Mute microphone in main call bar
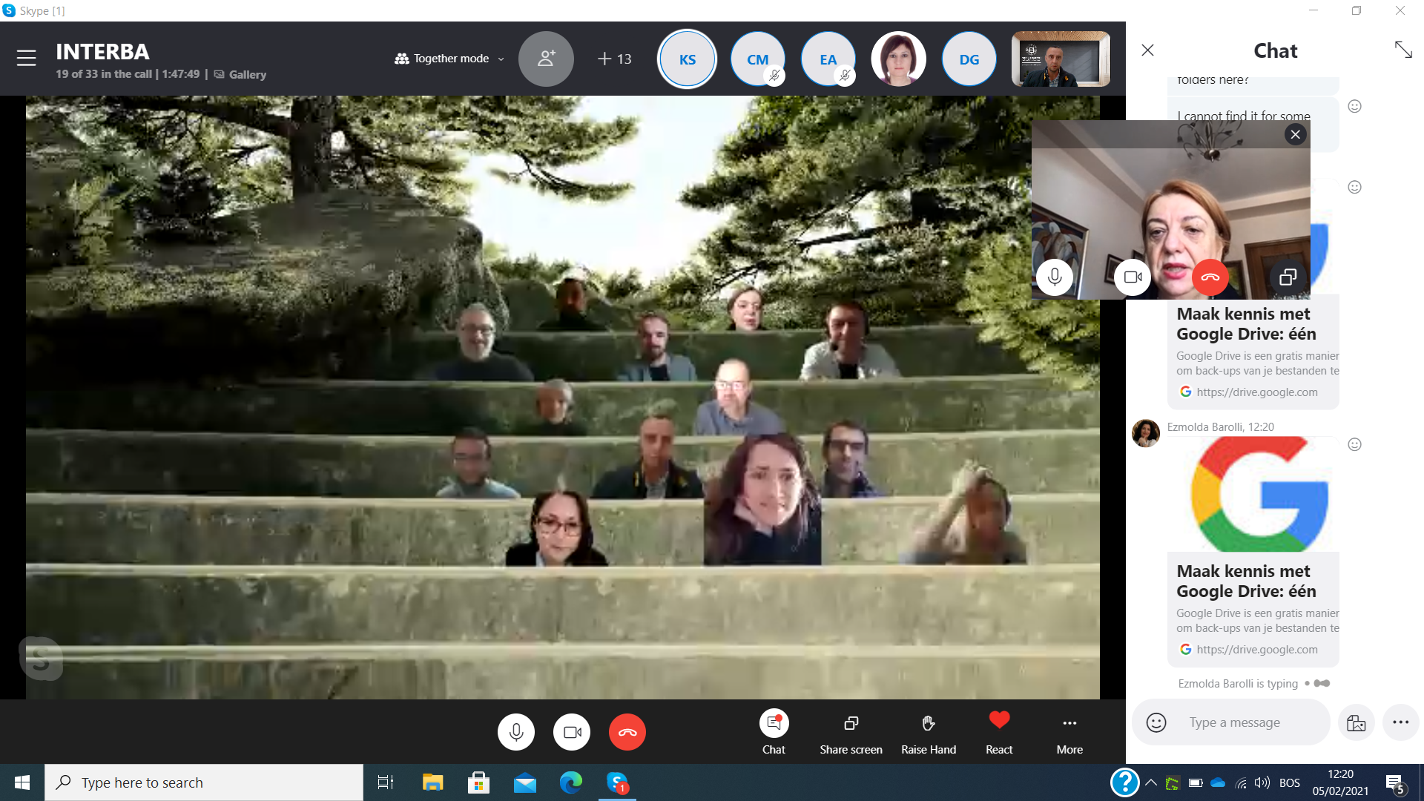Screen dimensions: 1424x801 click(x=516, y=732)
